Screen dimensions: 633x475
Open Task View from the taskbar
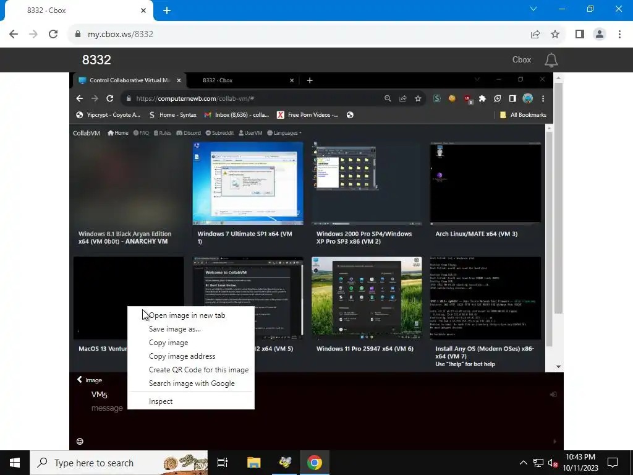click(x=223, y=463)
